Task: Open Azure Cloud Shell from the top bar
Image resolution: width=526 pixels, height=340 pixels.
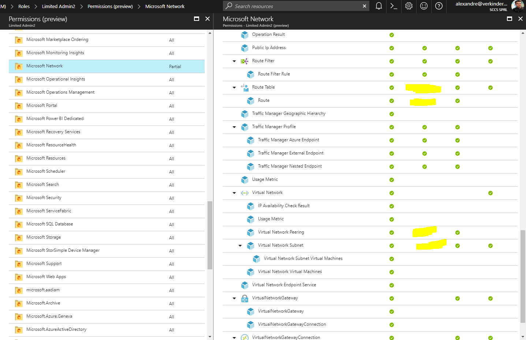Action: point(393,6)
